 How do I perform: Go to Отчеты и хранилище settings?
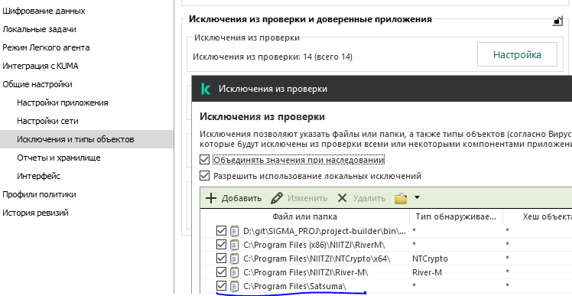pos(59,158)
